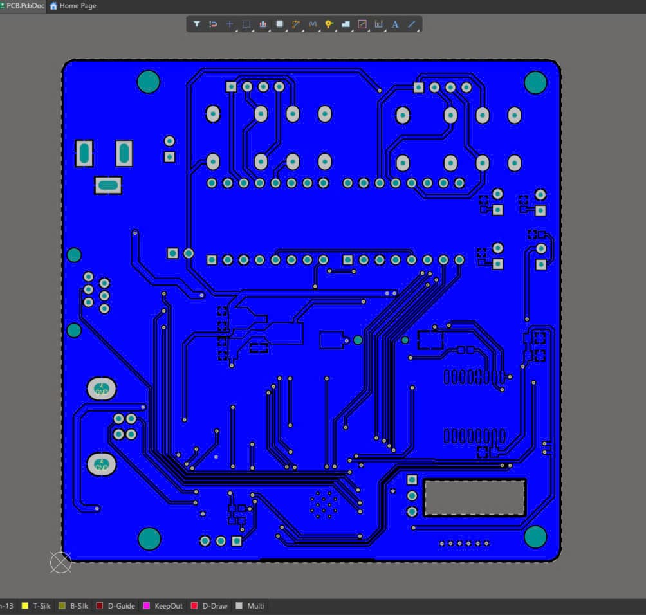
Task: Choose the place line tool
Action: click(412, 24)
